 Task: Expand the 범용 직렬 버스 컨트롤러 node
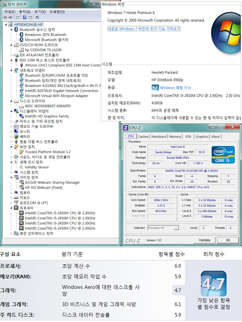(12, 142)
